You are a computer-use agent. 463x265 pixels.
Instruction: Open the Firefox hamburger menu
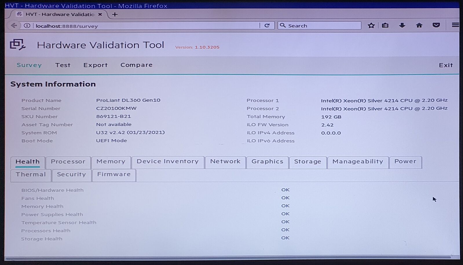(455, 25)
